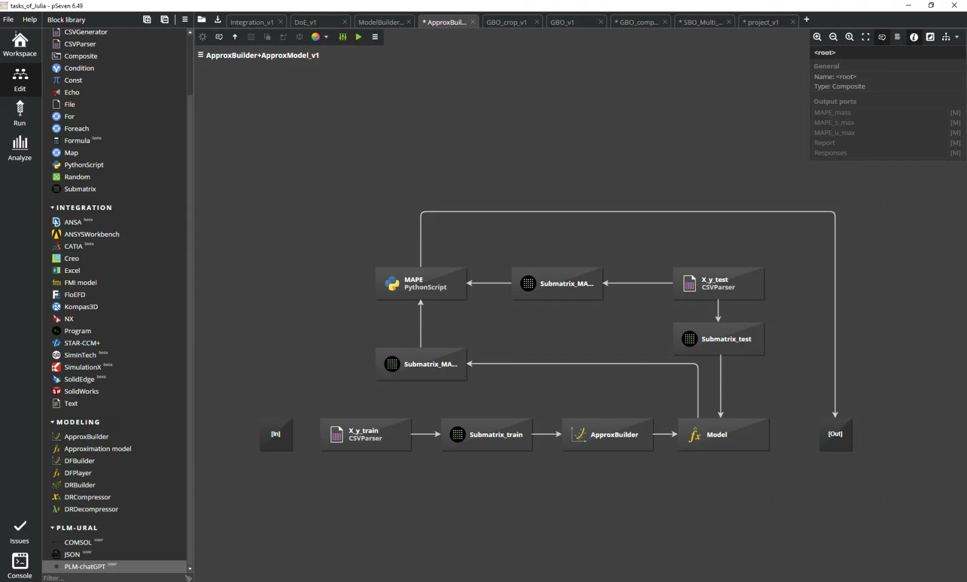Screen dimensions: 967x582
Task: Open the File menu
Action: [8, 19]
